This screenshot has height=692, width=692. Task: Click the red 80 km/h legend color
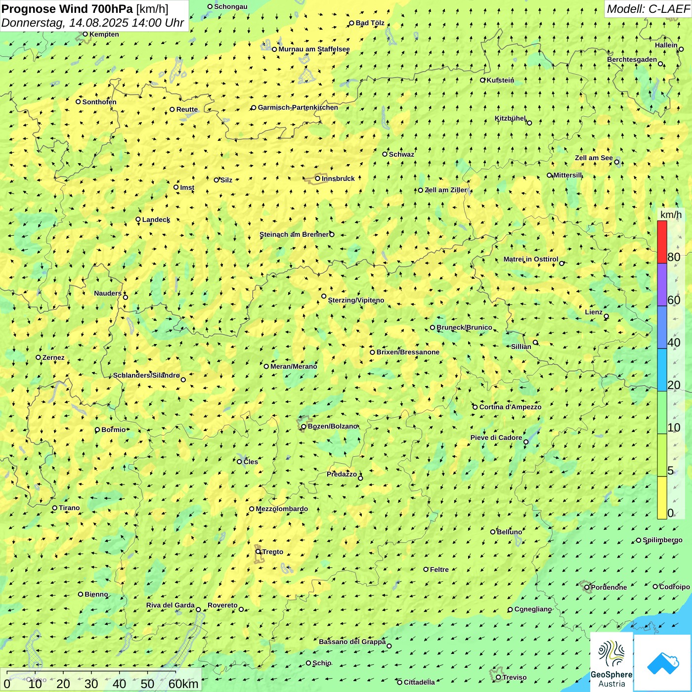[x=662, y=242]
